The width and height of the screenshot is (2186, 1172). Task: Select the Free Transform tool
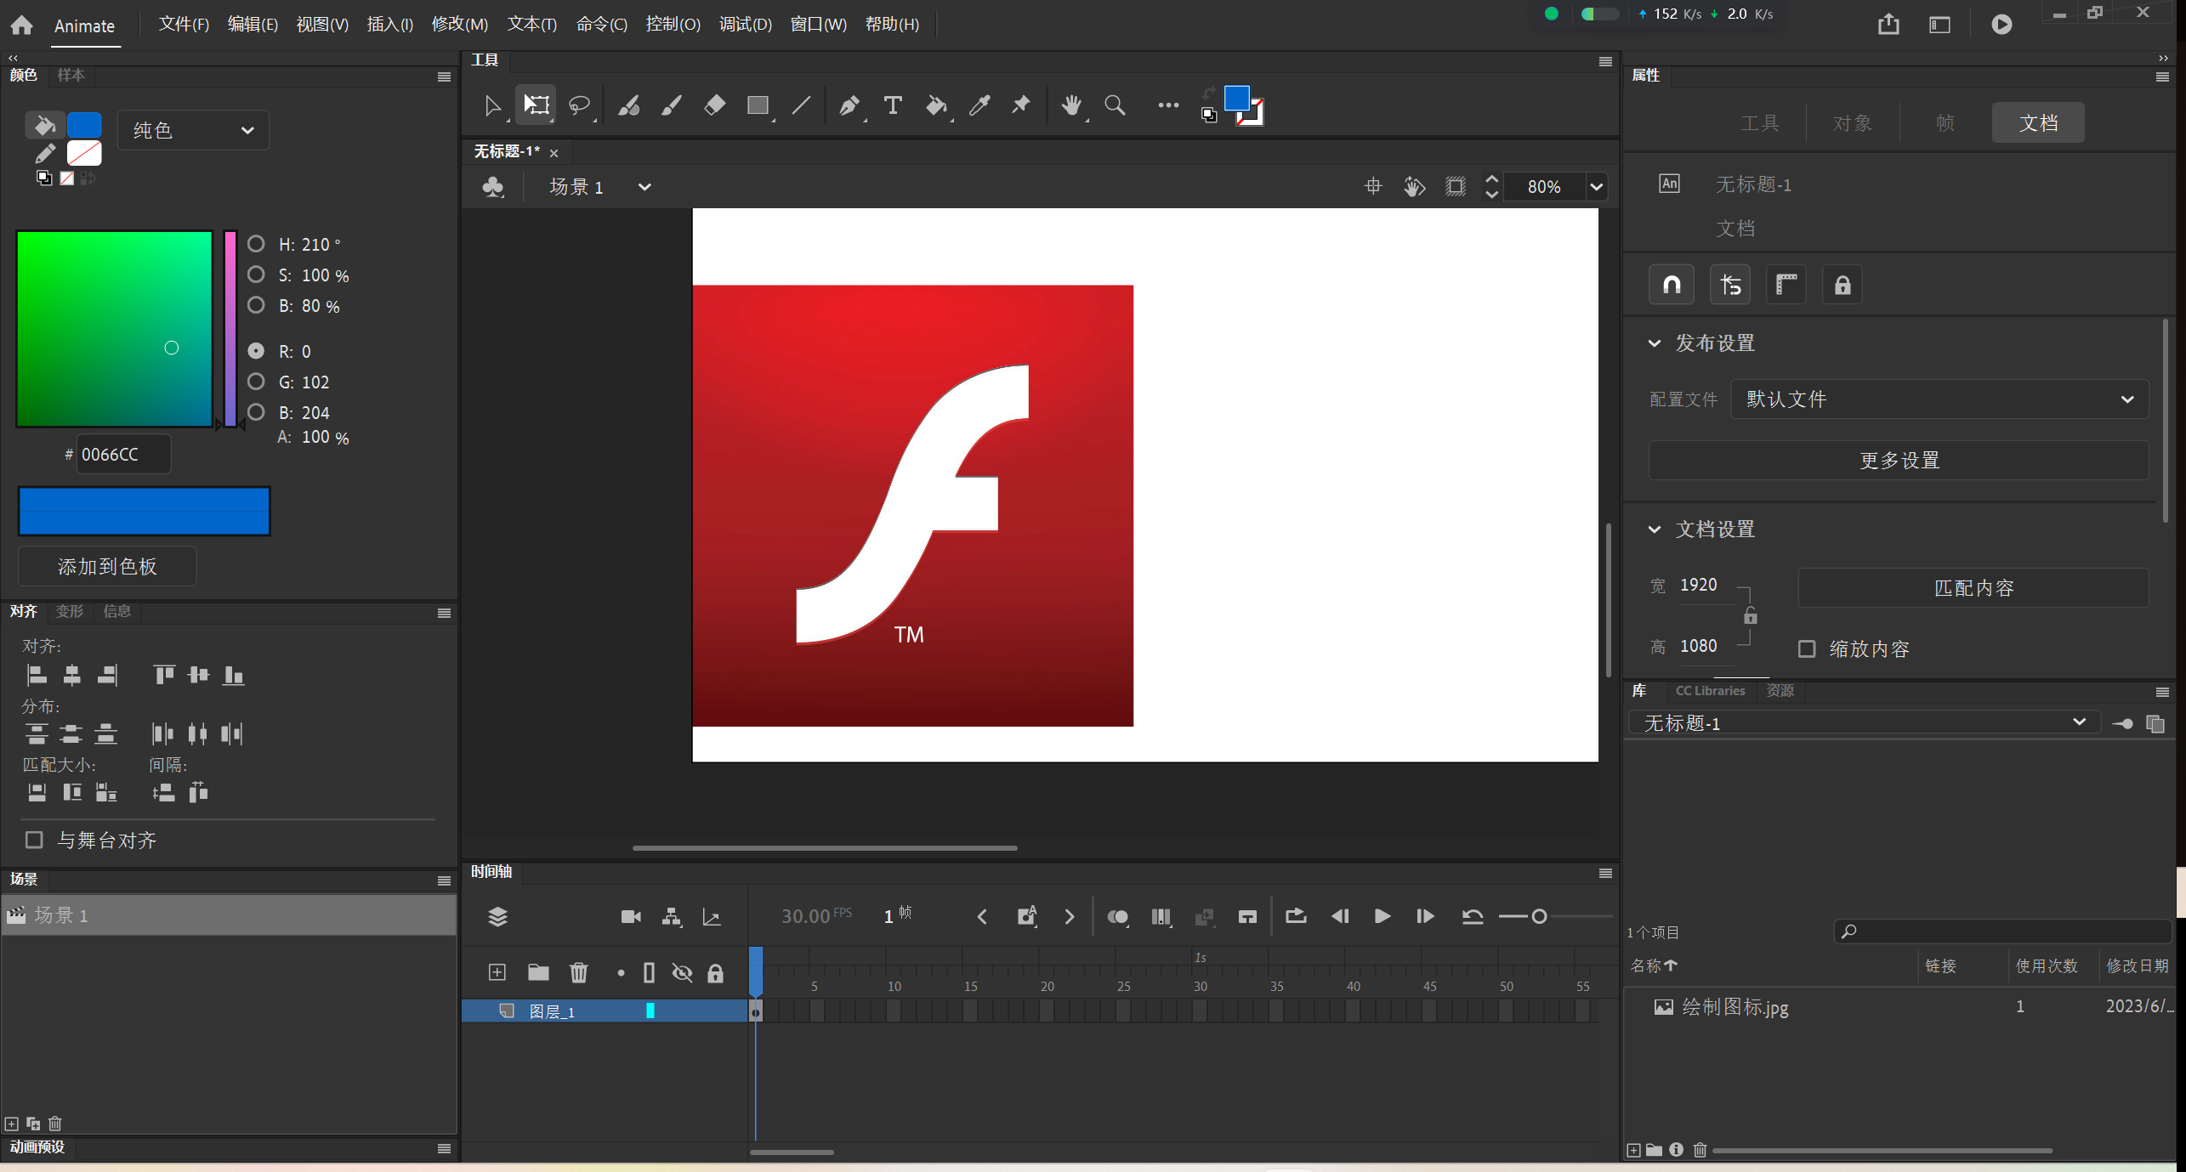coord(537,105)
